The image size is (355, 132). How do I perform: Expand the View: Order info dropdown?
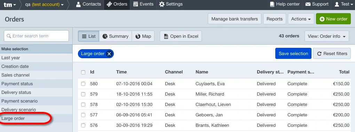click(x=327, y=36)
